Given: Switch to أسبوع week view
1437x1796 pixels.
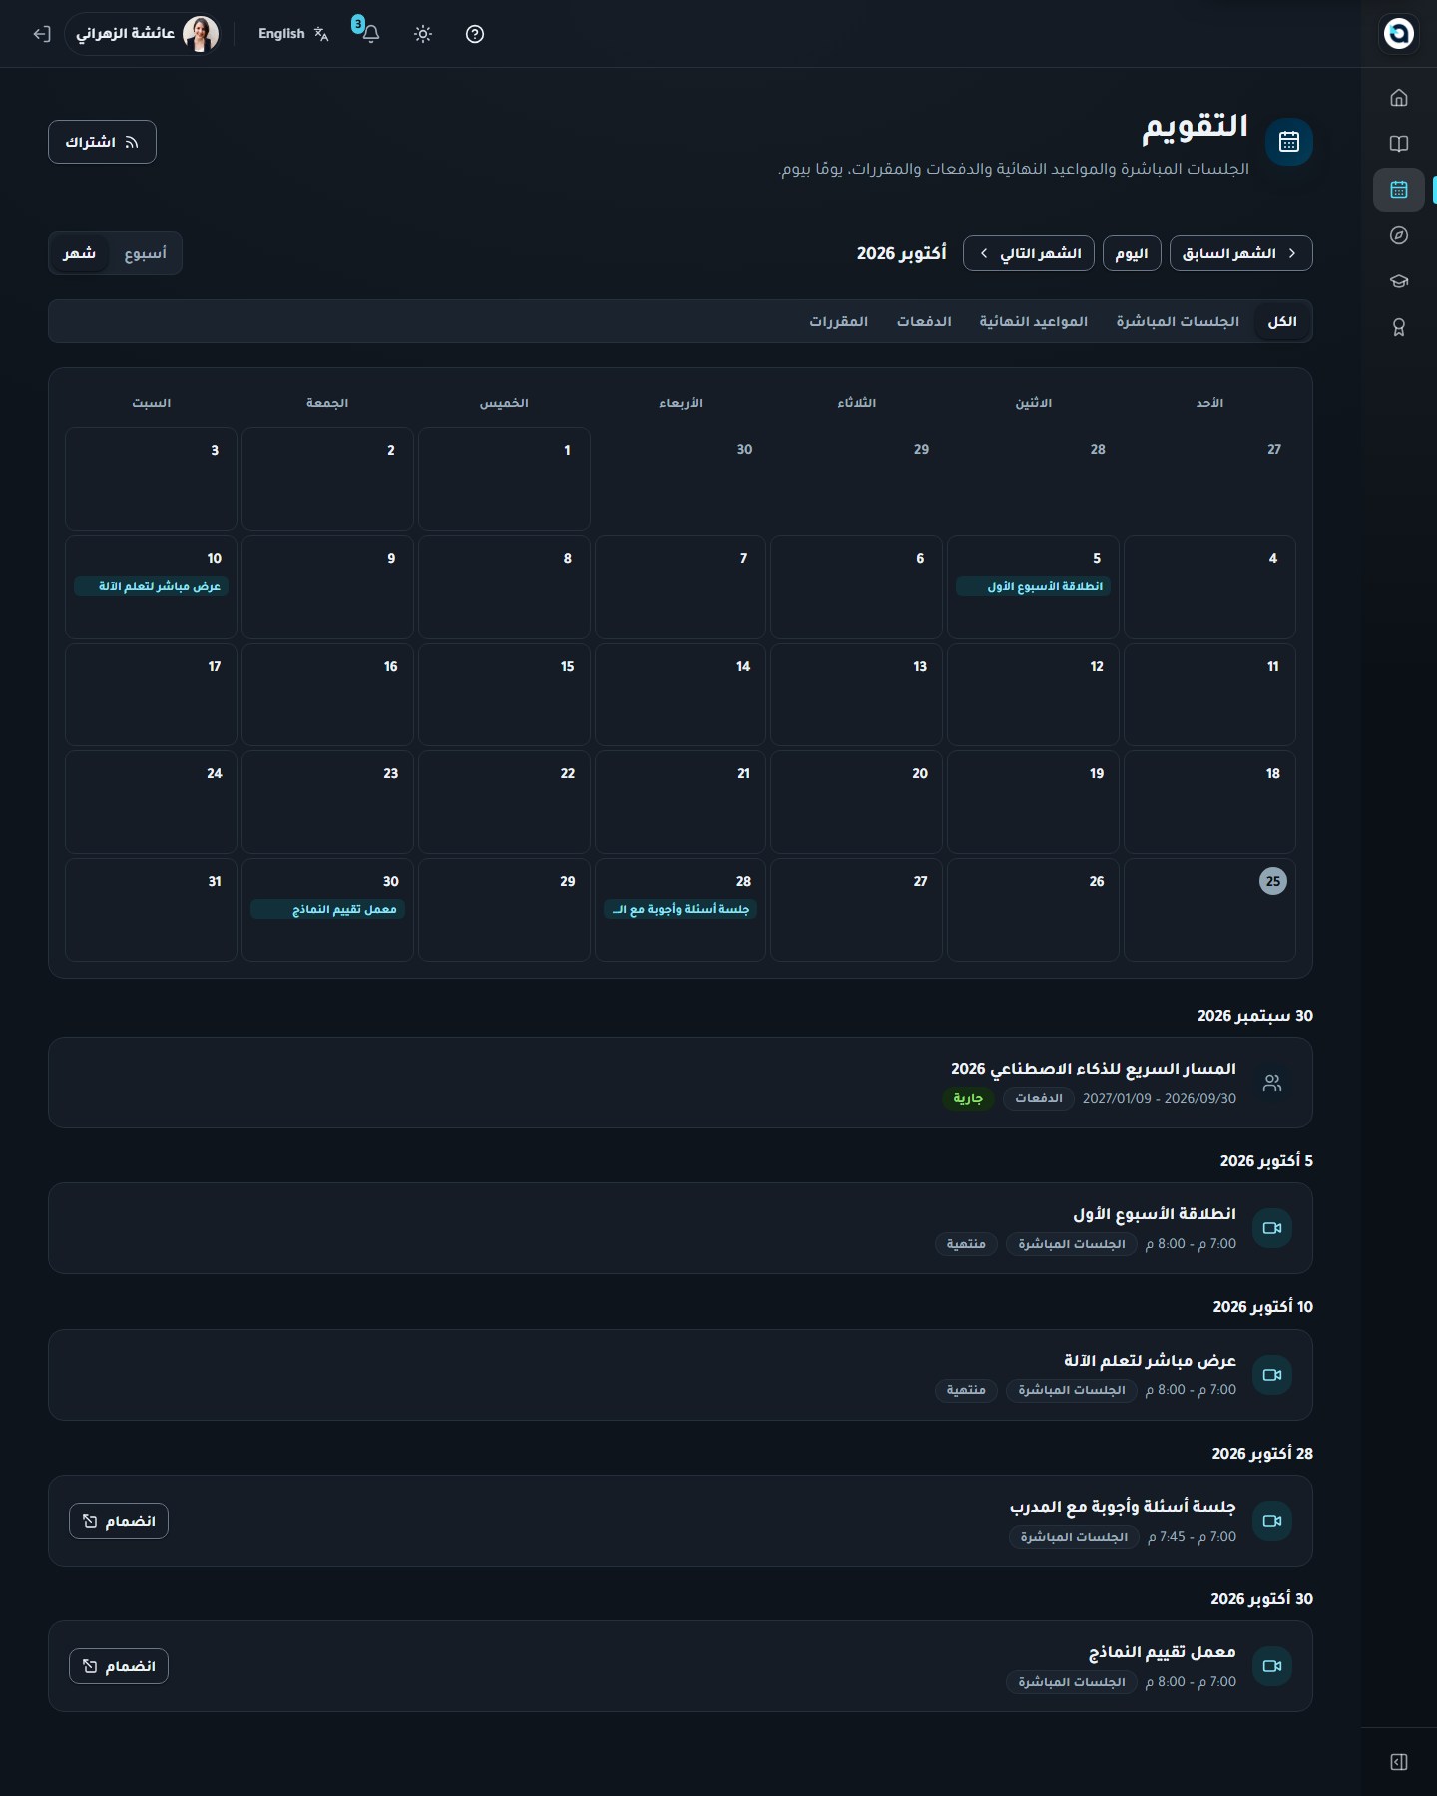Looking at the screenshot, I should click(145, 253).
